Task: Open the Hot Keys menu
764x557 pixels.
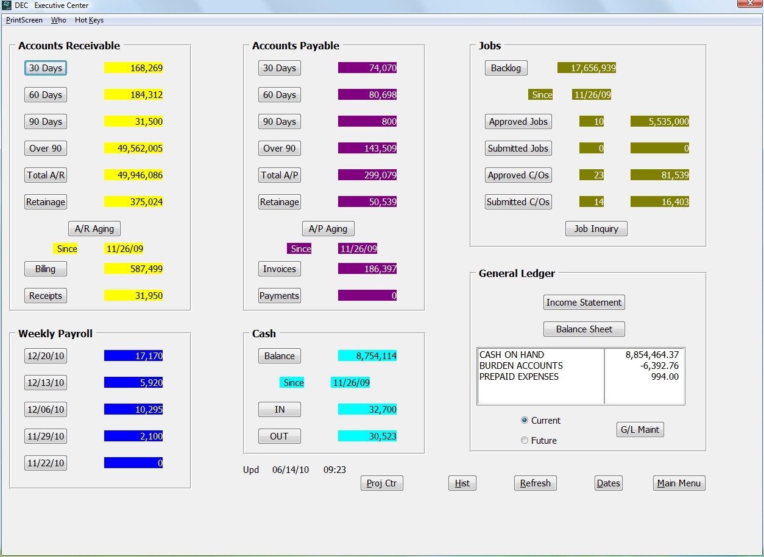Action: point(89,19)
